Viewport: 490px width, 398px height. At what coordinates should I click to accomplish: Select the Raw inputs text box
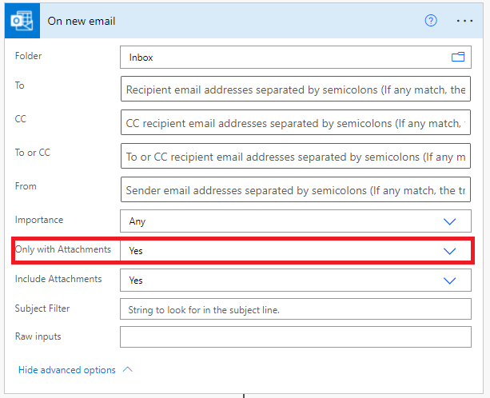pos(296,337)
